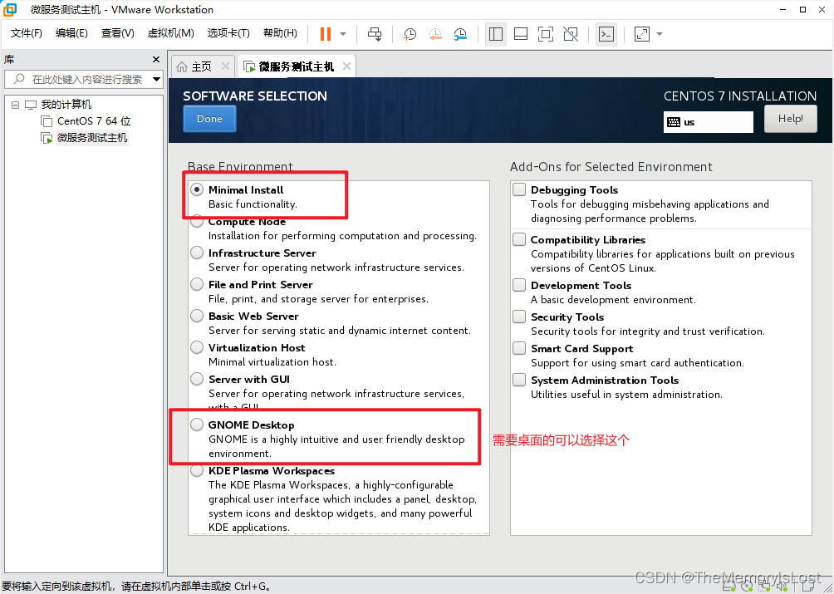This screenshot has height=594, width=834.
Task: Select 我的计算机 in the library tree
Action: point(66,104)
